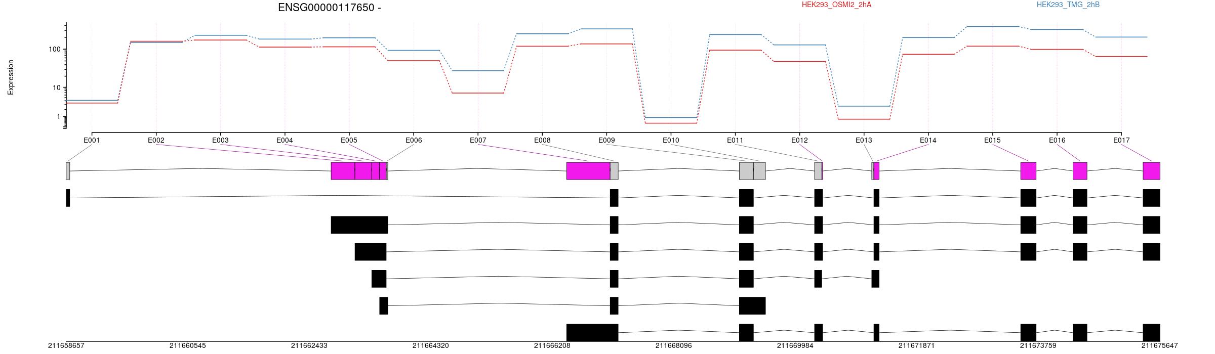
Task: Click exon label E017
Action: click(1121, 140)
